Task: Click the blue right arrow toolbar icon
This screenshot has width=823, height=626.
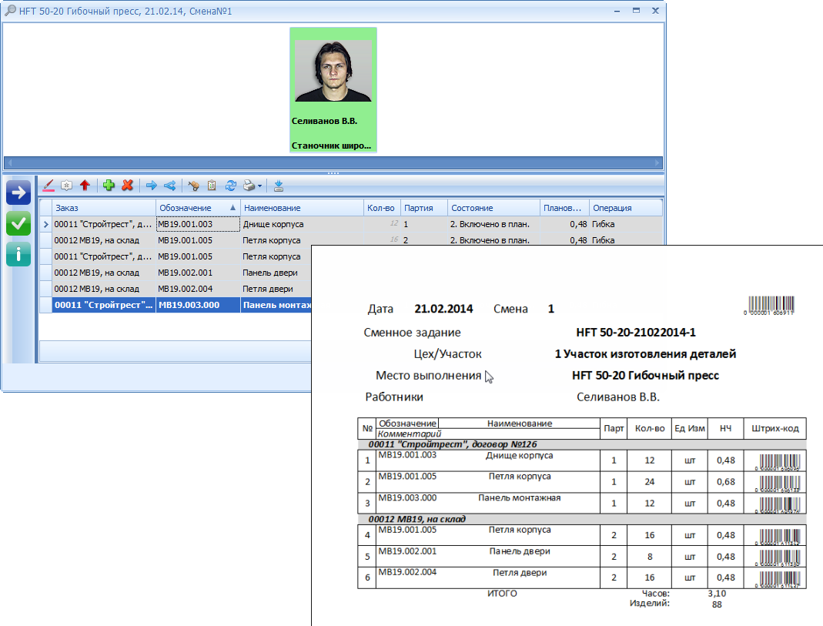Action: tap(152, 186)
